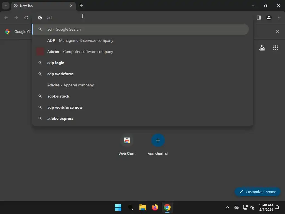Open the Windows Start menu
Viewport: 285px width, 214px height.
(118, 207)
